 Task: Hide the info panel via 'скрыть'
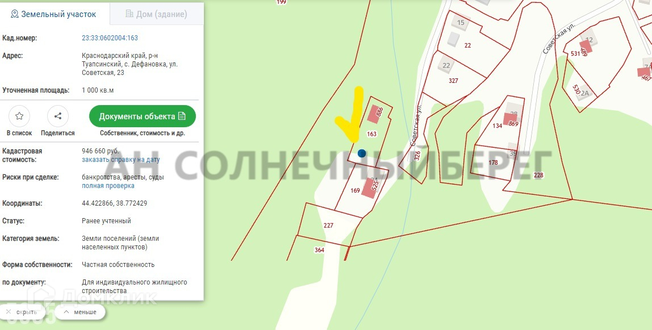tap(23, 312)
